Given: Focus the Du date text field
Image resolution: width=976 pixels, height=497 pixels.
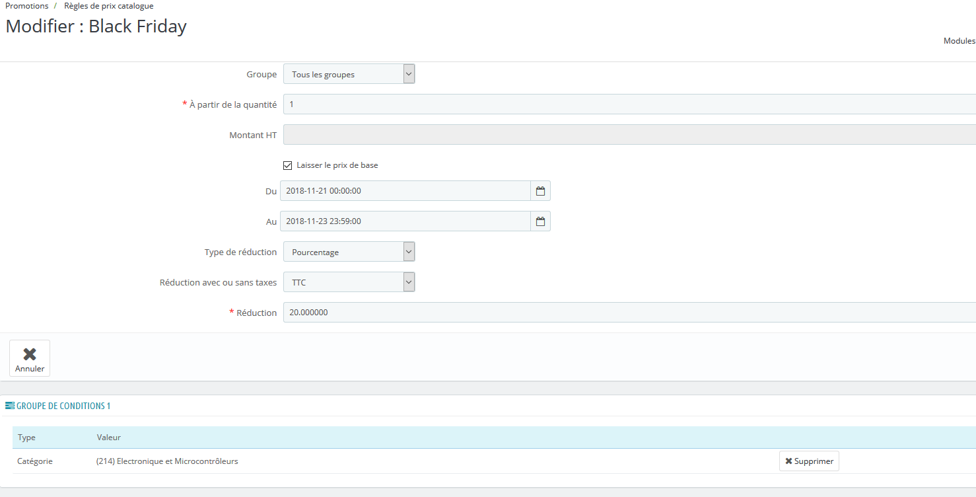Looking at the screenshot, I should [405, 191].
